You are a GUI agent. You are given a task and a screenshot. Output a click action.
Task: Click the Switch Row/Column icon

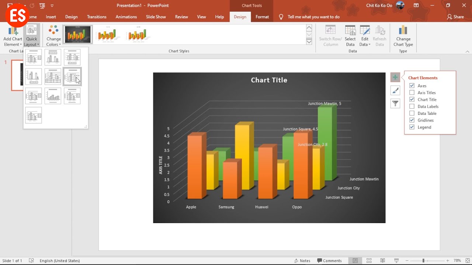click(330, 31)
